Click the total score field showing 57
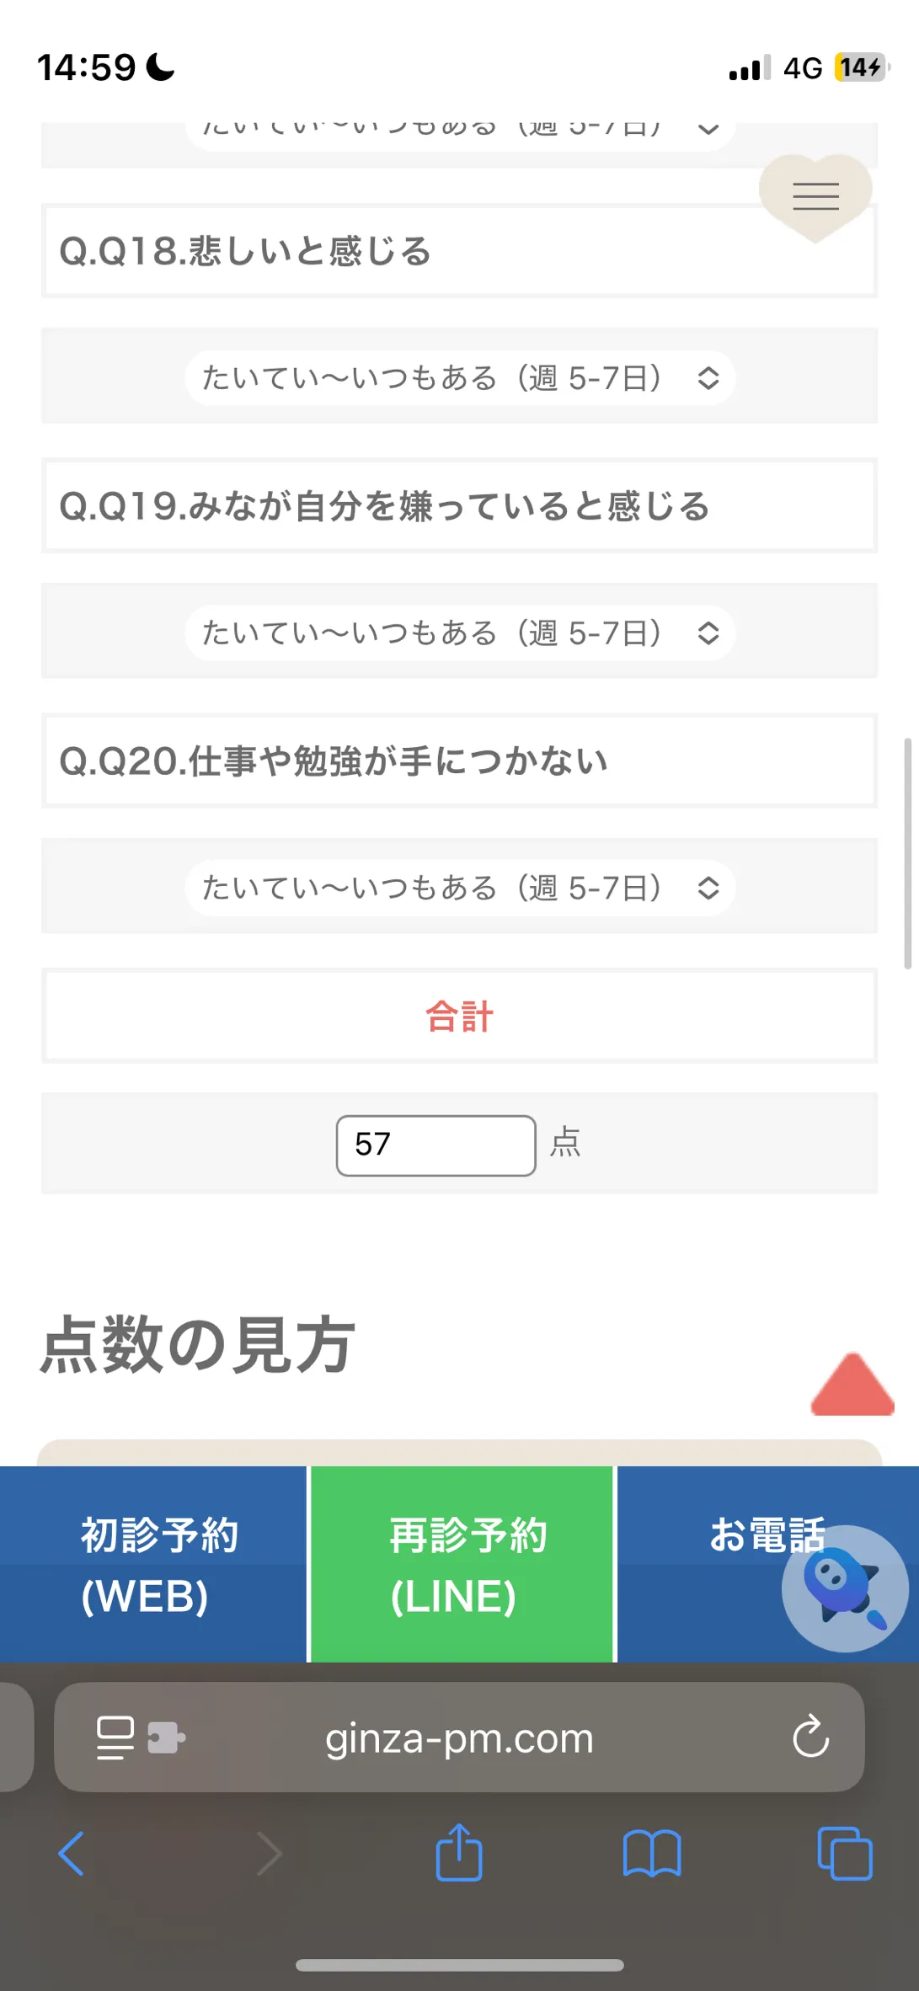This screenshot has height=1991, width=919. click(436, 1145)
